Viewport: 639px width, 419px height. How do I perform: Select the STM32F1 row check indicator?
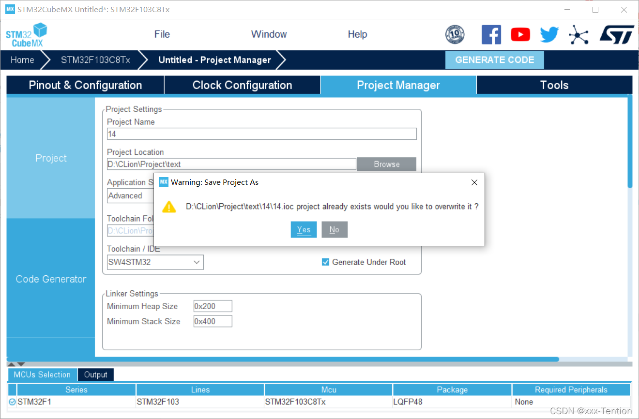point(12,402)
